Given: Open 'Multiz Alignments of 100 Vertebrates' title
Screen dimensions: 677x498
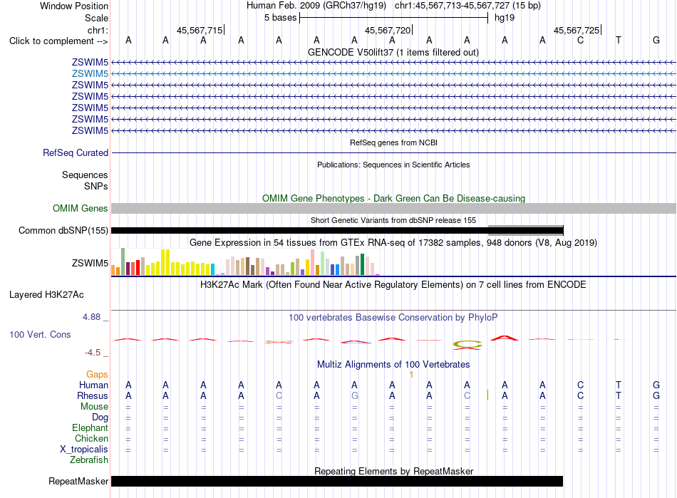Looking at the screenshot, I should (x=393, y=364).
